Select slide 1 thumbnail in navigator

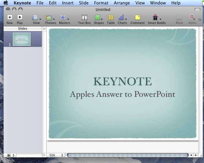[22, 39]
